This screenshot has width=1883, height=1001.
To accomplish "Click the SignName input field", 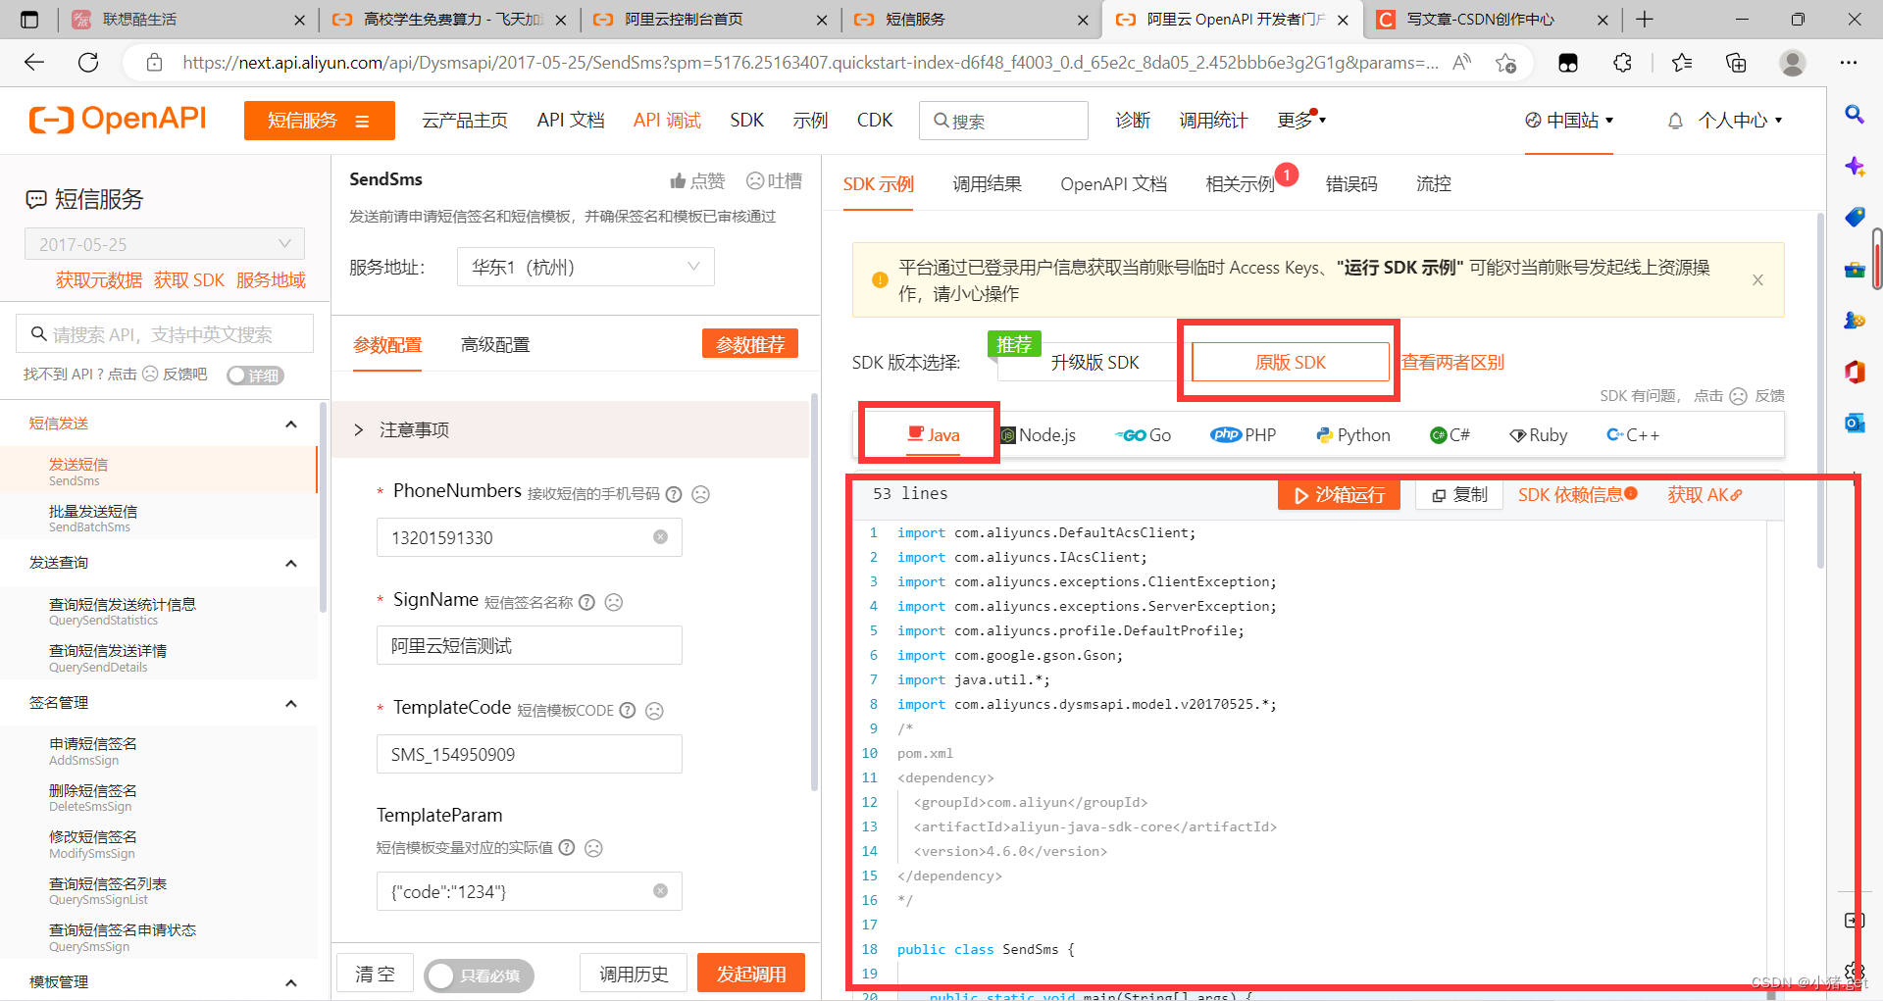I will pyautogui.click(x=530, y=645).
